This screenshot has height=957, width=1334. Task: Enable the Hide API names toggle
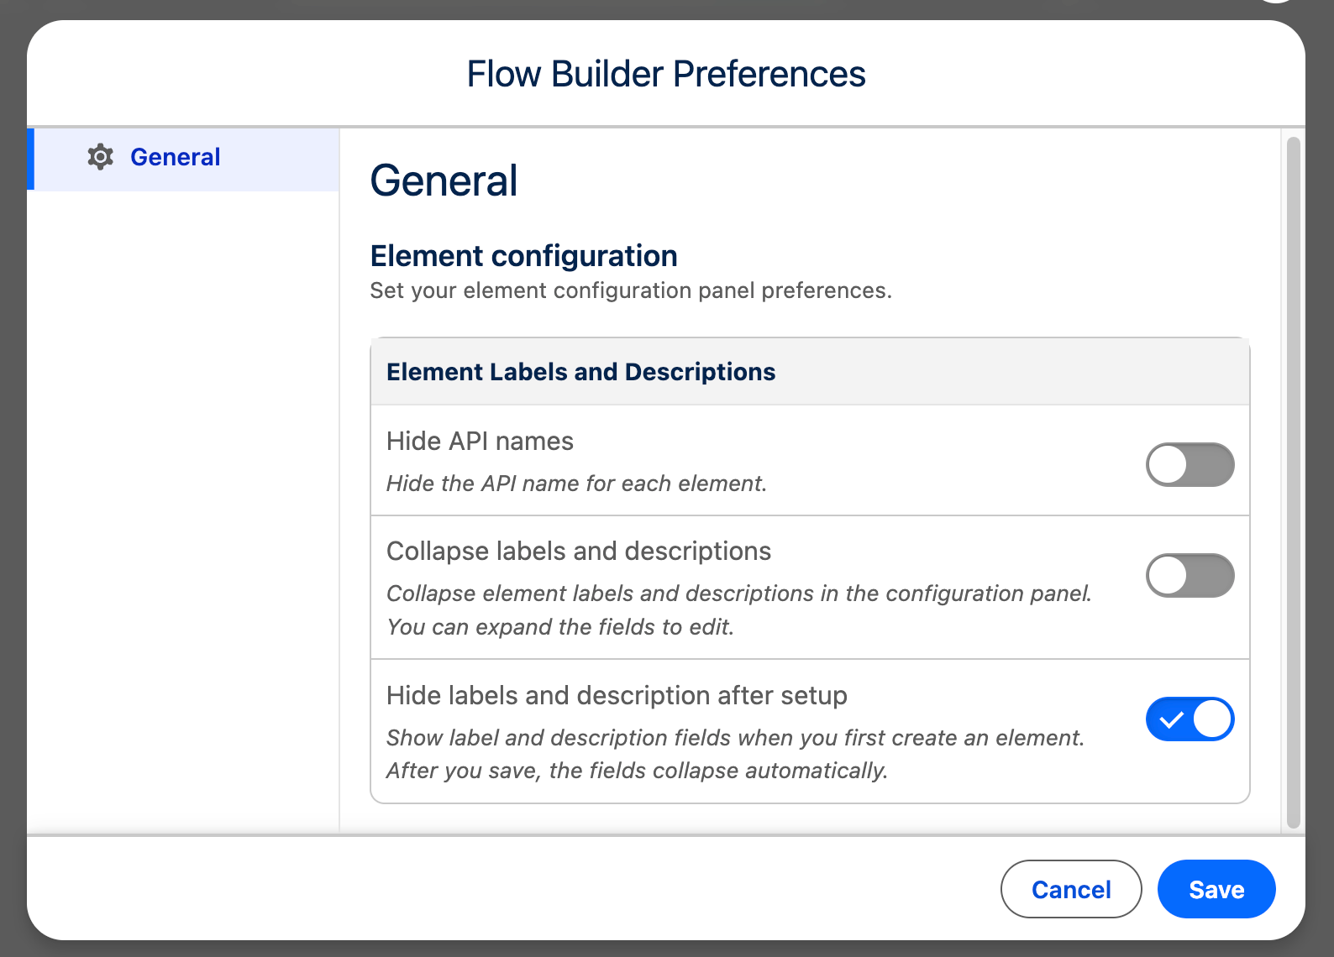(x=1190, y=464)
